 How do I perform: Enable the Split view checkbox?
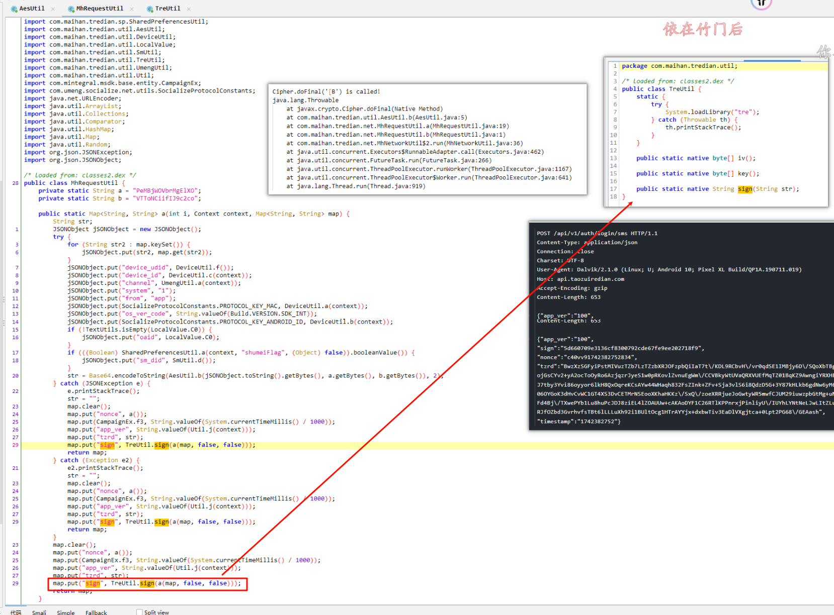click(x=139, y=612)
